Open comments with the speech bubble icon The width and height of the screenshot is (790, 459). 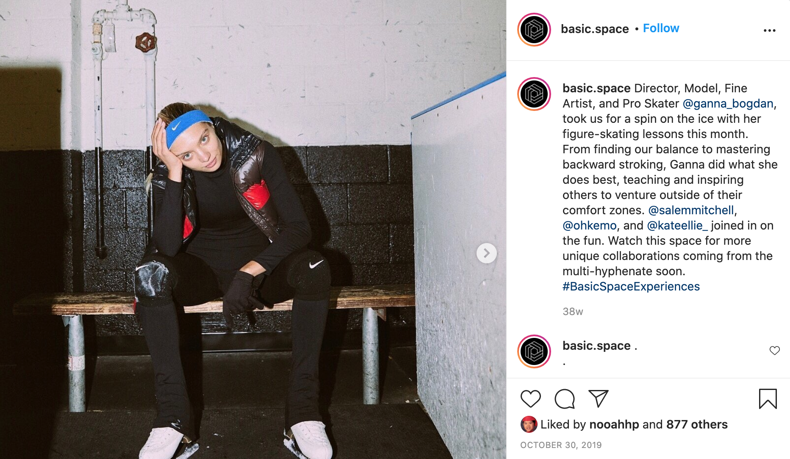(565, 399)
